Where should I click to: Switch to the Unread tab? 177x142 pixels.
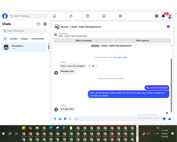(x=13, y=39)
